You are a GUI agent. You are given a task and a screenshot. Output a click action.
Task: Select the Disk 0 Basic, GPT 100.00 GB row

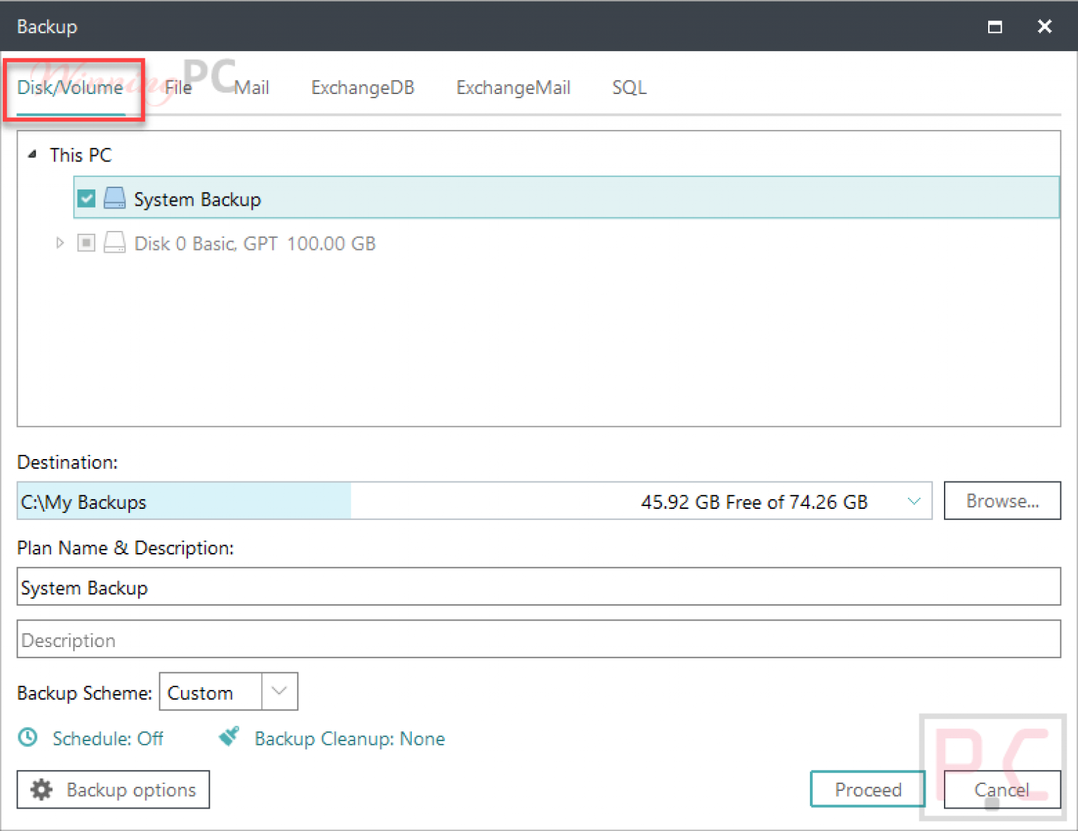(x=255, y=244)
